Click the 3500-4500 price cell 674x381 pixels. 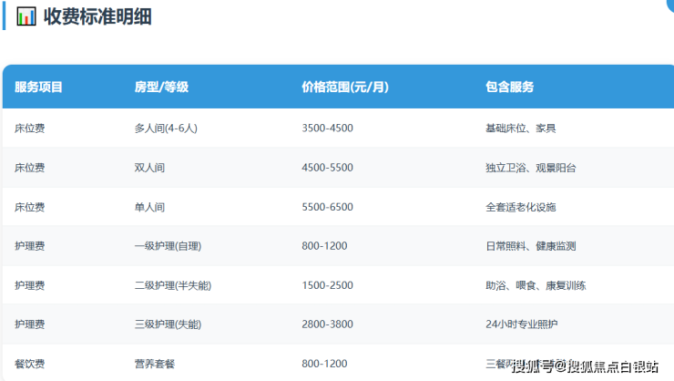327,129
